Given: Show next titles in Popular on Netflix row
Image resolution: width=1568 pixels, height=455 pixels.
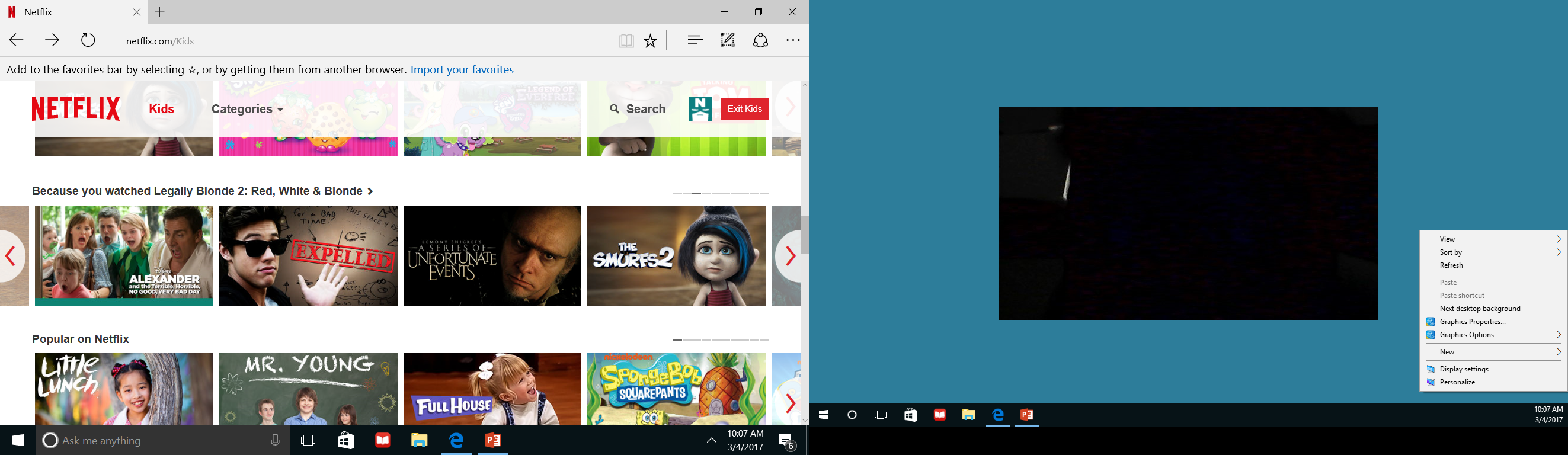Looking at the screenshot, I should (789, 403).
